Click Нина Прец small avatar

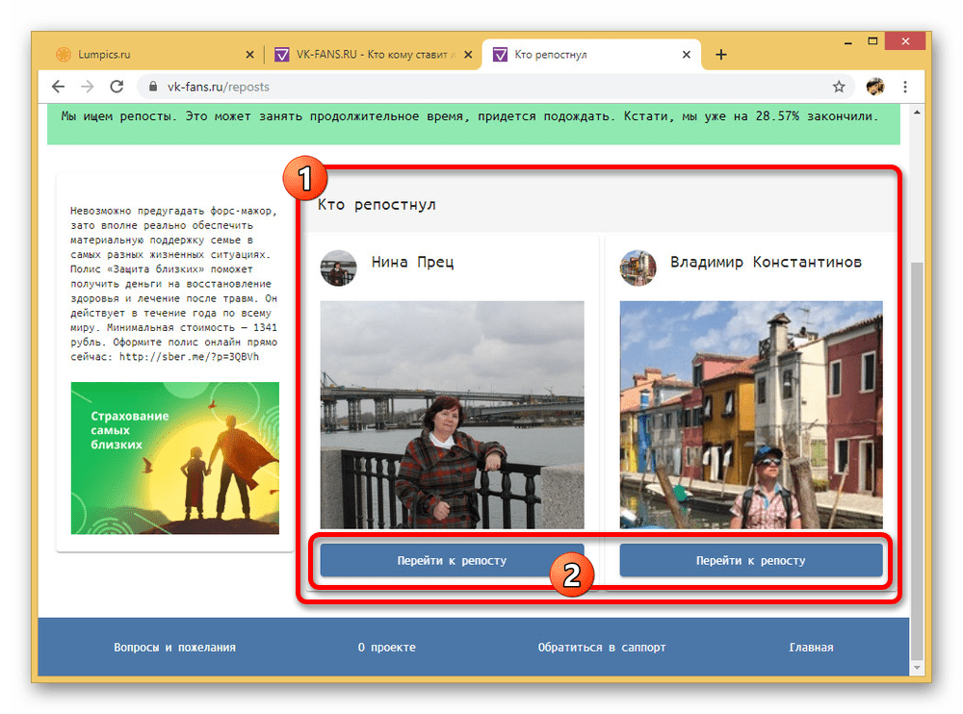[x=338, y=268]
